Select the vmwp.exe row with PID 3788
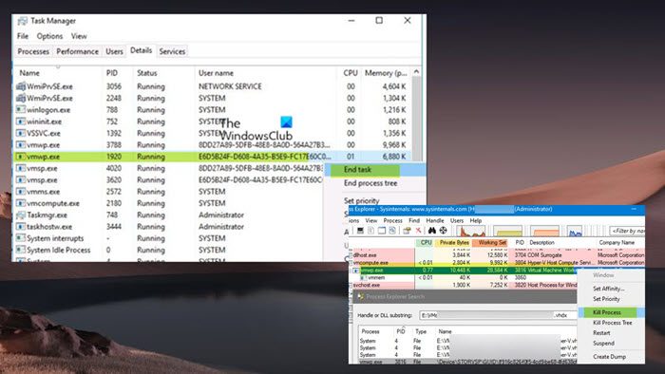The image size is (665, 374). 212,145
